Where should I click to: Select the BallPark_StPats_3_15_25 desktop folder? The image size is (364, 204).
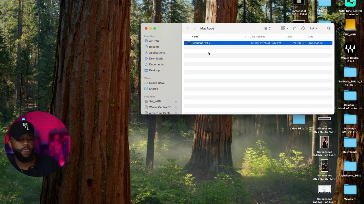pyautogui.click(x=350, y=72)
